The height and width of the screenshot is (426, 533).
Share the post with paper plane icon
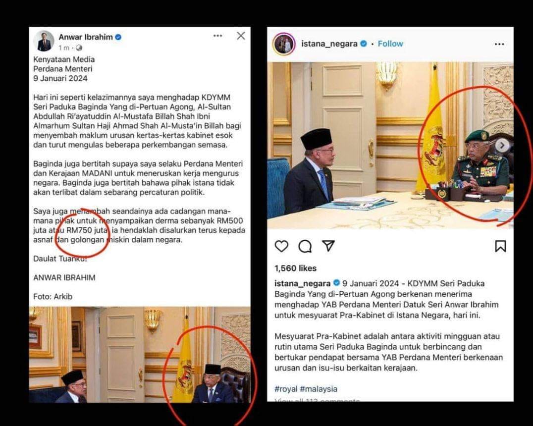coord(328,246)
